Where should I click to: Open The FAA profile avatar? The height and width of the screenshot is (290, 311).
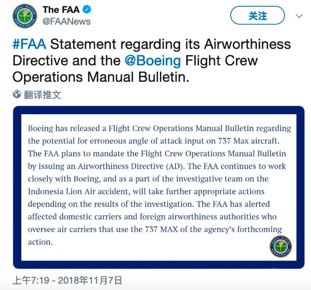click(25, 16)
